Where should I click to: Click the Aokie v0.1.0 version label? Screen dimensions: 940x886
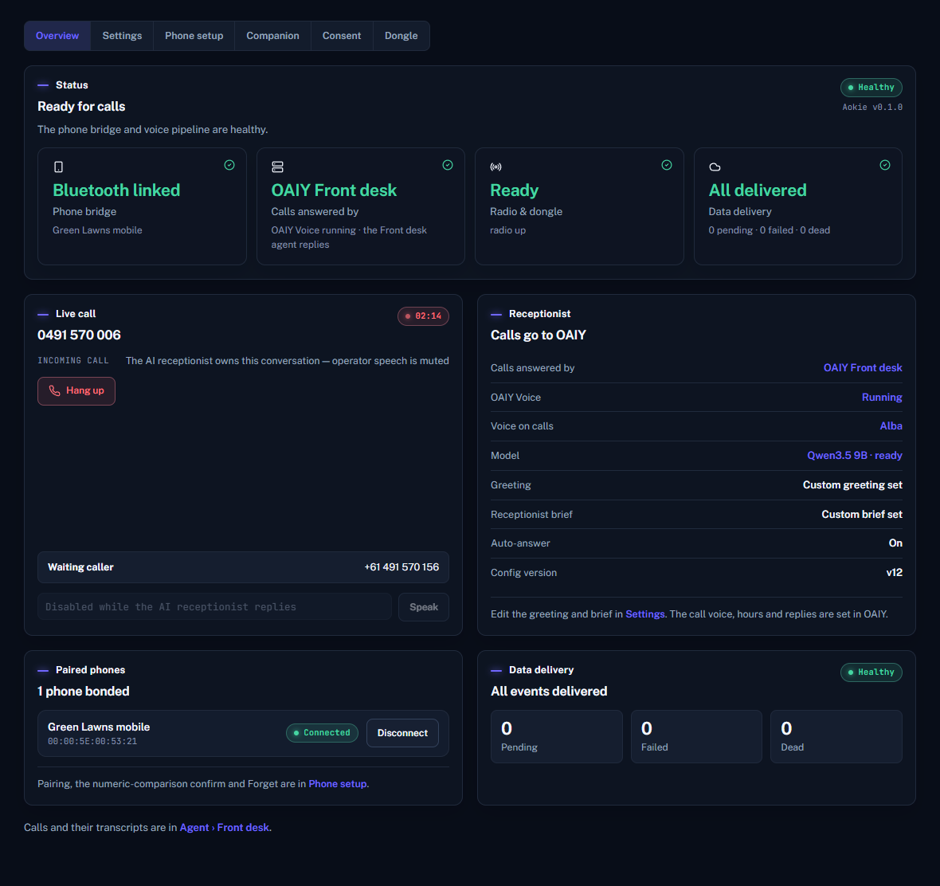point(872,108)
